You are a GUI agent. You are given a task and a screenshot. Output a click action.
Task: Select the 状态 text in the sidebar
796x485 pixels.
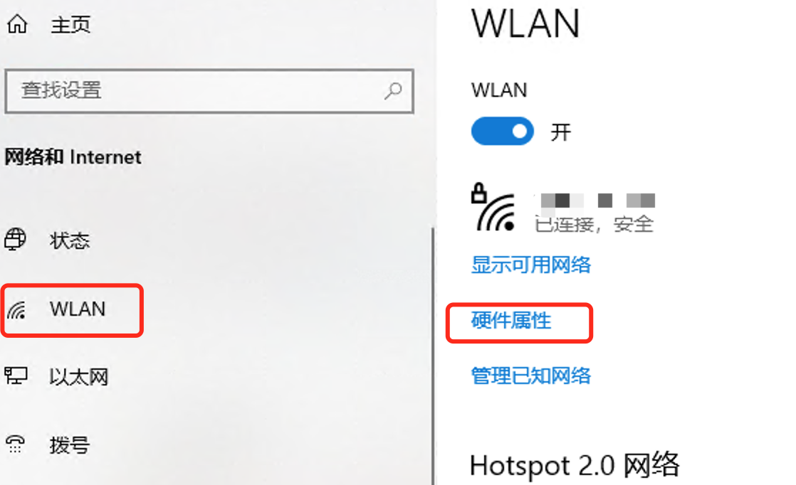click(x=70, y=240)
